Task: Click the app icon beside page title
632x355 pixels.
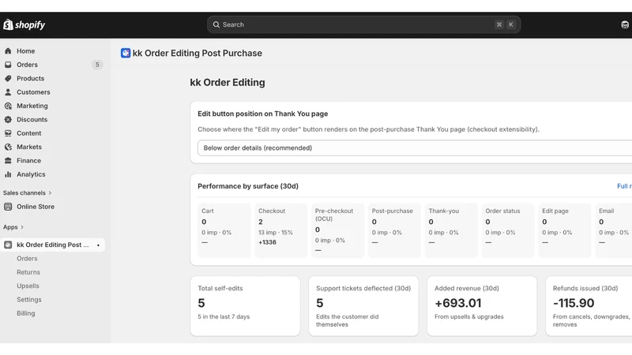Action: 126,53
